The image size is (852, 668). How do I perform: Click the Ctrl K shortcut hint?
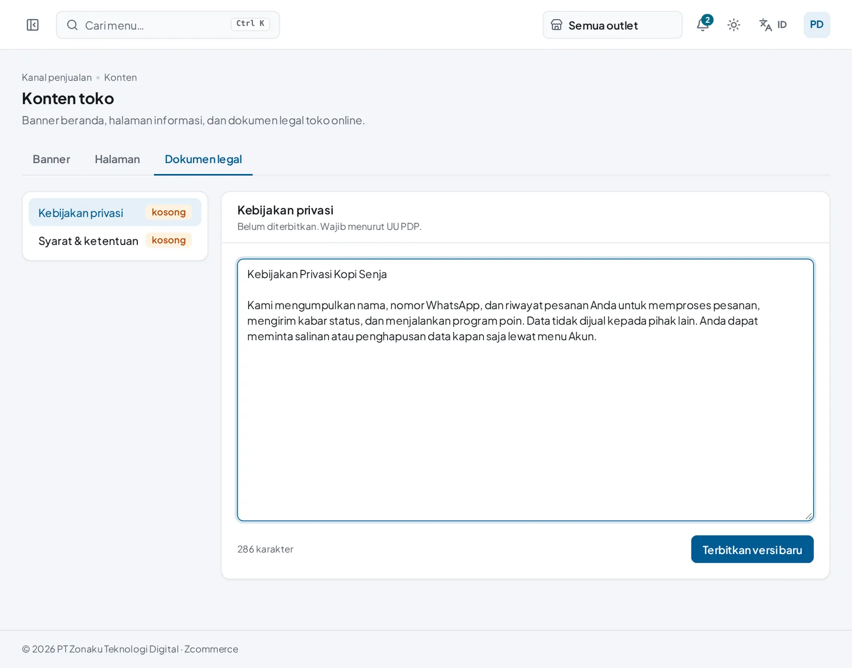250,24
